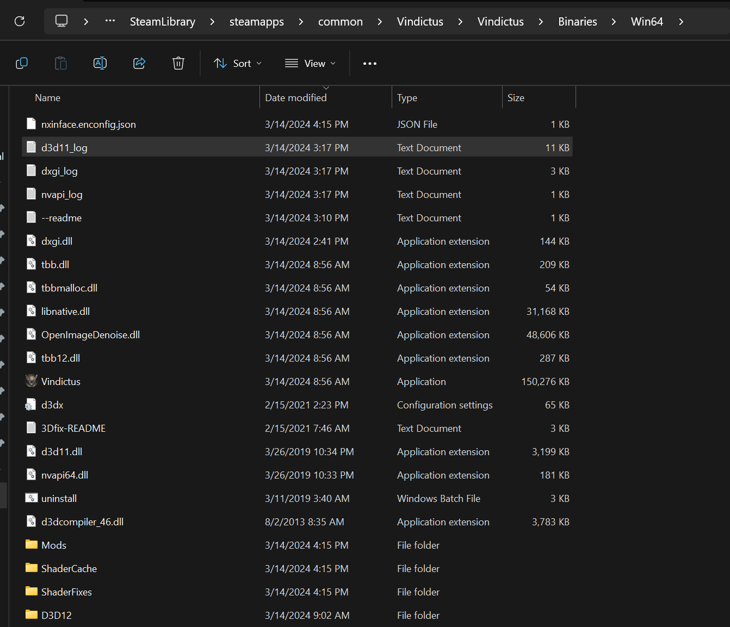Select the OpenImageDenoise.dll file name
Image resolution: width=730 pixels, height=627 pixels.
click(90, 335)
